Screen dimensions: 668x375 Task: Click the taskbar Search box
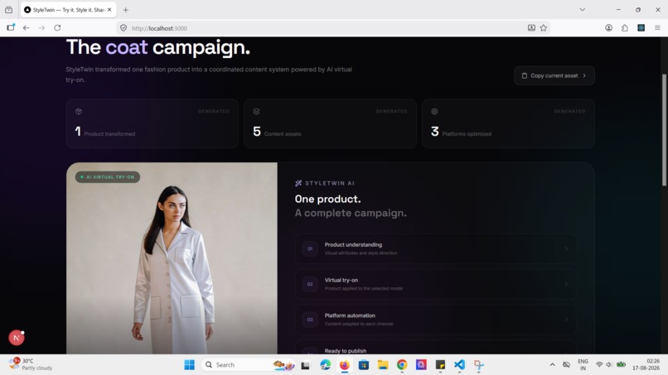tap(248, 365)
